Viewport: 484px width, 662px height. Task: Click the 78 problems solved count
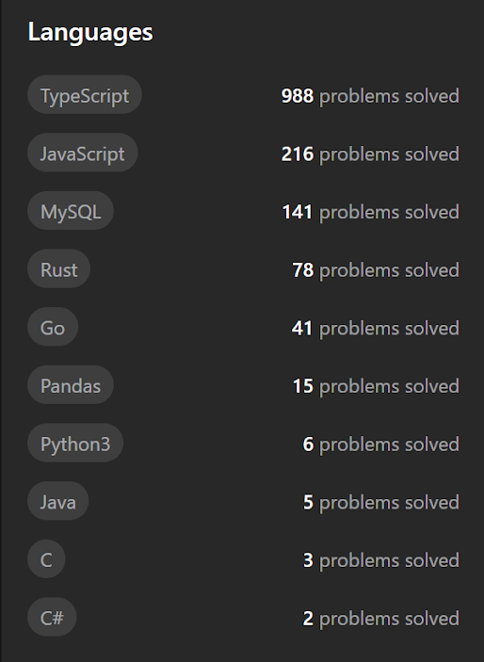pyautogui.click(x=376, y=270)
